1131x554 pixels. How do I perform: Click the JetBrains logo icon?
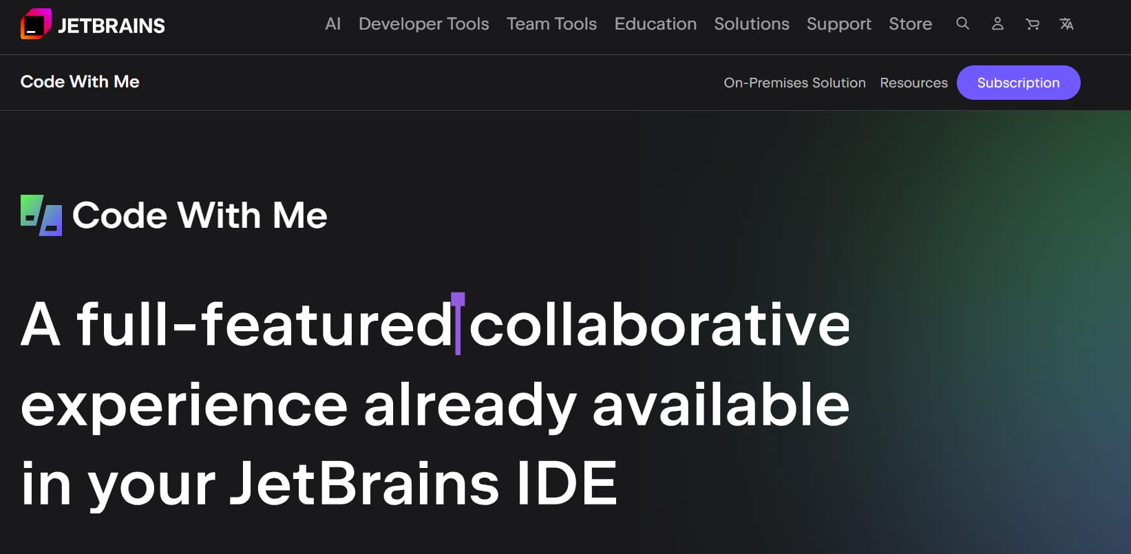(x=36, y=24)
